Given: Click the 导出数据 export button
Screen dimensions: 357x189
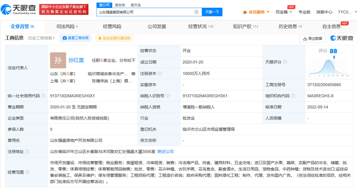Looking at the screenshot, I should 312,38.
